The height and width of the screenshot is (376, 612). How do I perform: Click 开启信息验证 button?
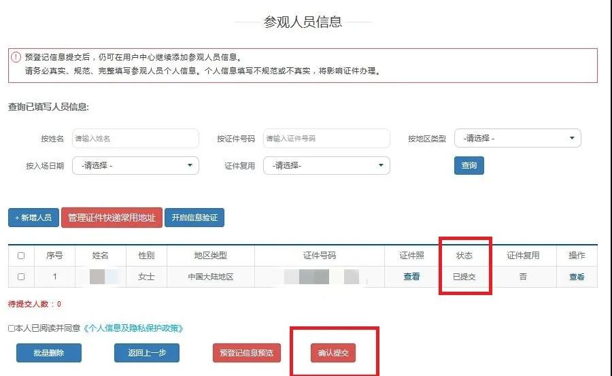click(x=194, y=218)
